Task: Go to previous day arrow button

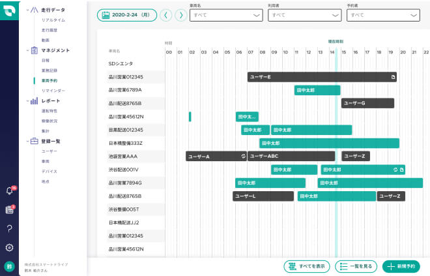Action: [x=166, y=15]
